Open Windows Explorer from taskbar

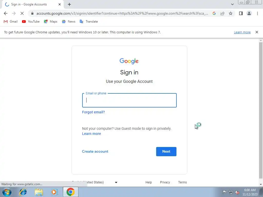click(x=39, y=192)
